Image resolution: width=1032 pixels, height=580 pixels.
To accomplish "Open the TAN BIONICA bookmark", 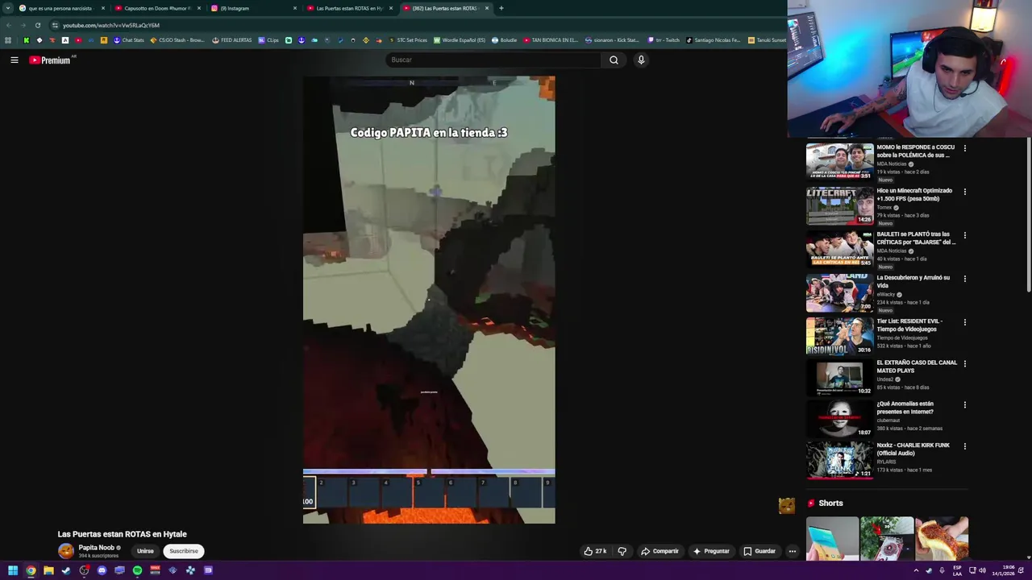I will [x=551, y=40].
